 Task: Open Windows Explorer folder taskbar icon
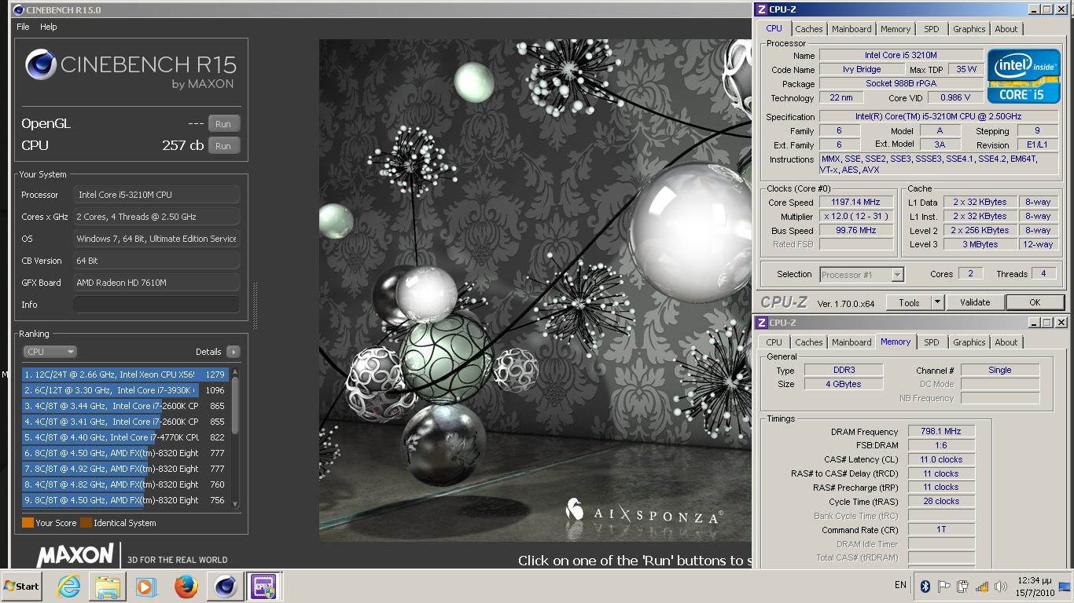(x=108, y=587)
